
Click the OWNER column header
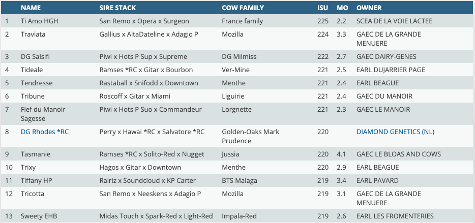click(369, 8)
